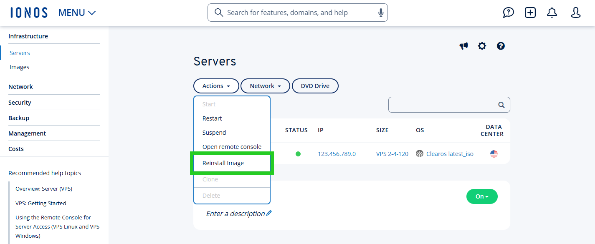This screenshot has width=595, height=244.
Task: Click the ClearOS operating system icon
Action: click(x=420, y=154)
